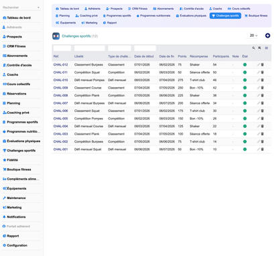Edit CHAL-011 using its pencil icon
The height and width of the screenshot is (256, 279).
pyautogui.click(x=258, y=72)
